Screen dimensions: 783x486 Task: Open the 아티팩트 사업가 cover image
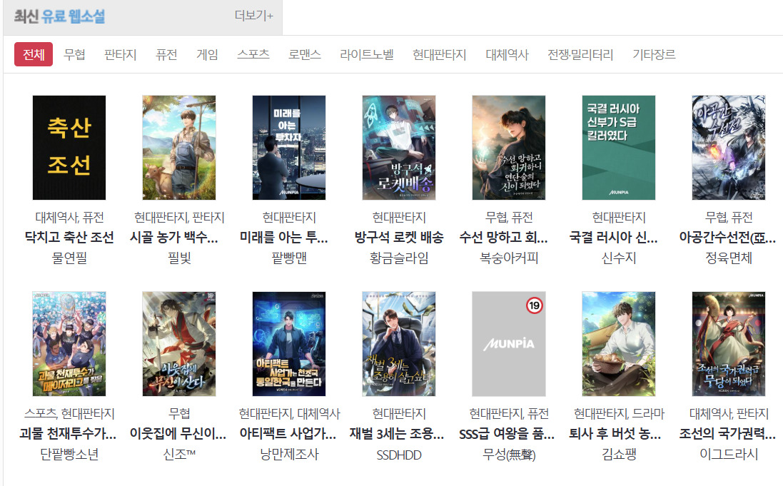pyautogui.click(x=289, y=344)
